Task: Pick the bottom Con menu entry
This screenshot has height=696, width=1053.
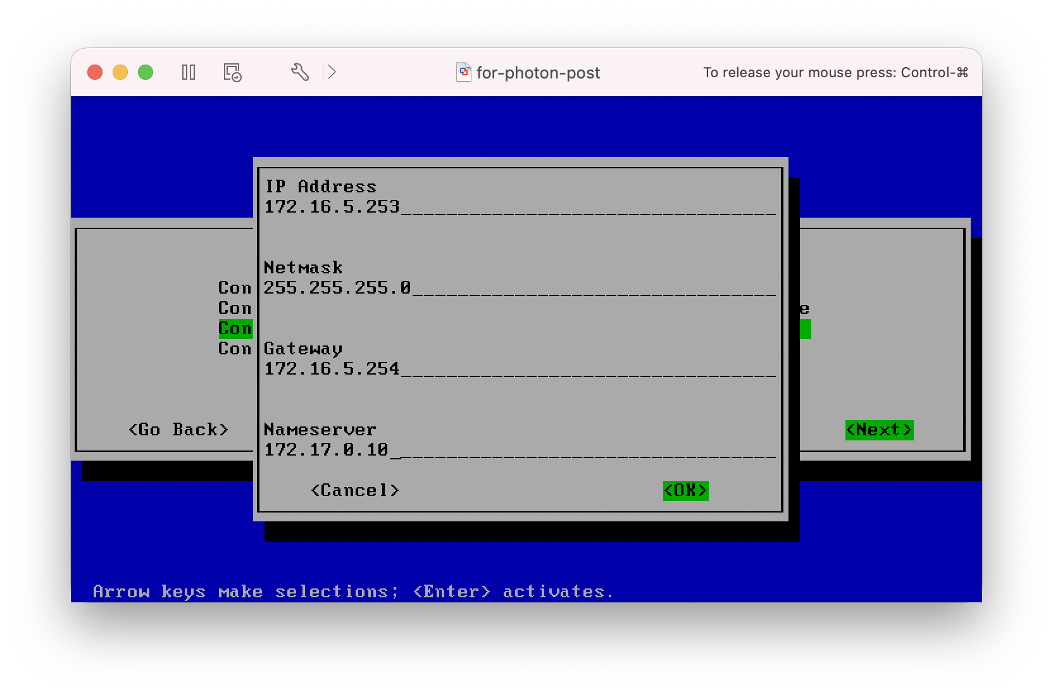Action: click(235, 349)
